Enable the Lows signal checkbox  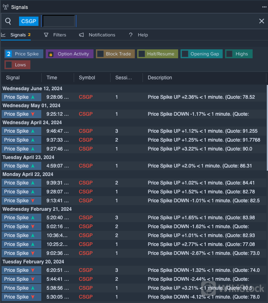pyautogui.click(x=9, y=65)
